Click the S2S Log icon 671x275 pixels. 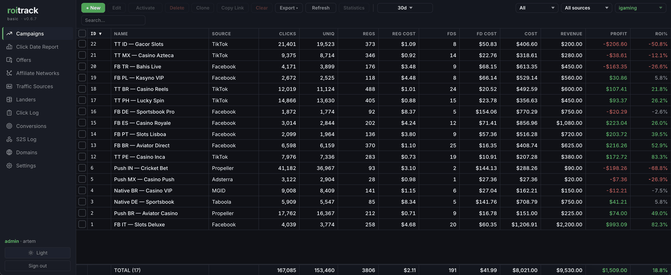click(9, 139)
